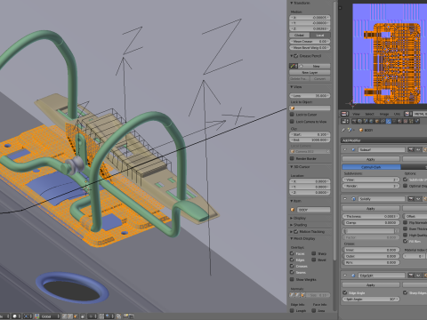Apply the EdgeSplit modifier
Screen dimensions: 427x320
tap(371, 285)
